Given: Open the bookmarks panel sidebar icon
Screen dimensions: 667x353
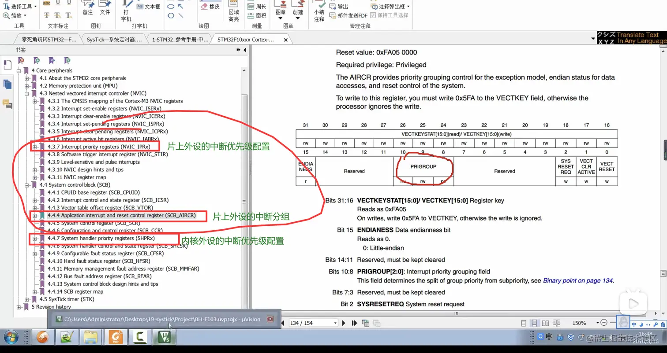Looking at the screenshot, I should [7, 65].
